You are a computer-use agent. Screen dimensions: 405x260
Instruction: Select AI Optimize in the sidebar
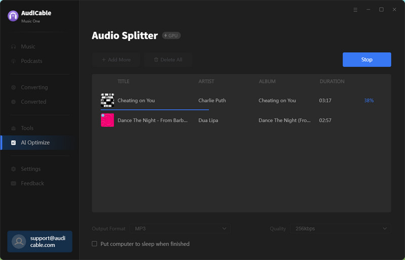pos(39,143)
